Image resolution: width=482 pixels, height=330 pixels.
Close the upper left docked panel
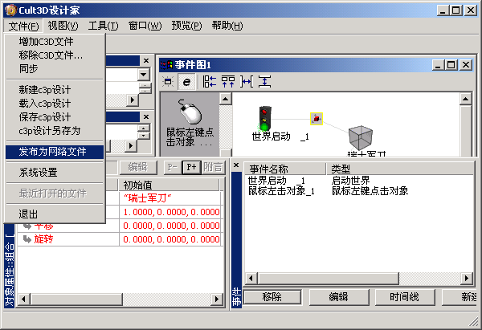coord(146,60)
